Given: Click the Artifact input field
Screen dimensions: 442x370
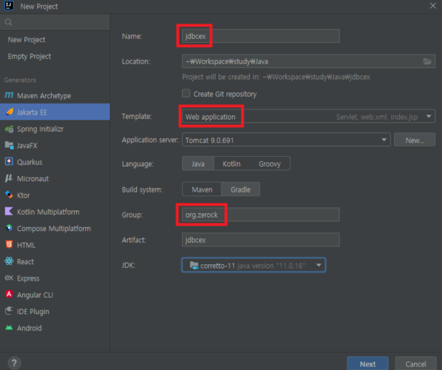Looking at the screenshot, I should tap(261, 240).
